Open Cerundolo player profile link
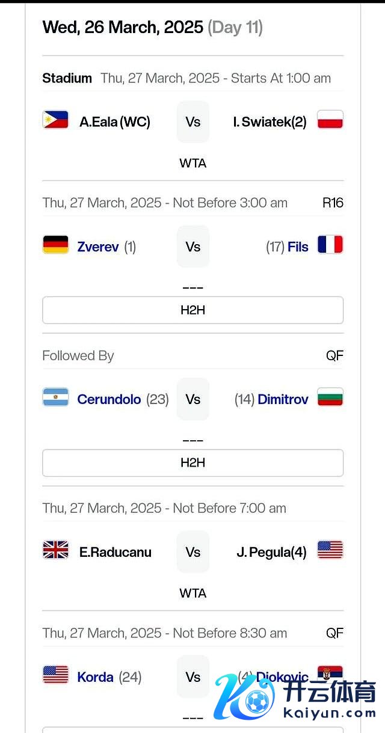This screenshot has width=385, height=733. click(x=109, y=399)
